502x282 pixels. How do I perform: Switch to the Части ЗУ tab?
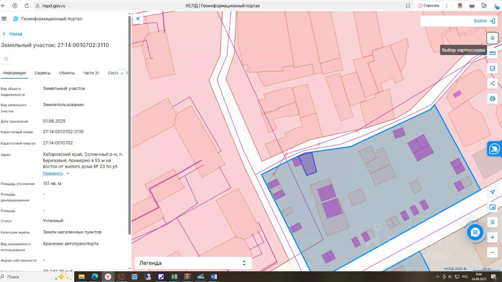pos(91,73)
